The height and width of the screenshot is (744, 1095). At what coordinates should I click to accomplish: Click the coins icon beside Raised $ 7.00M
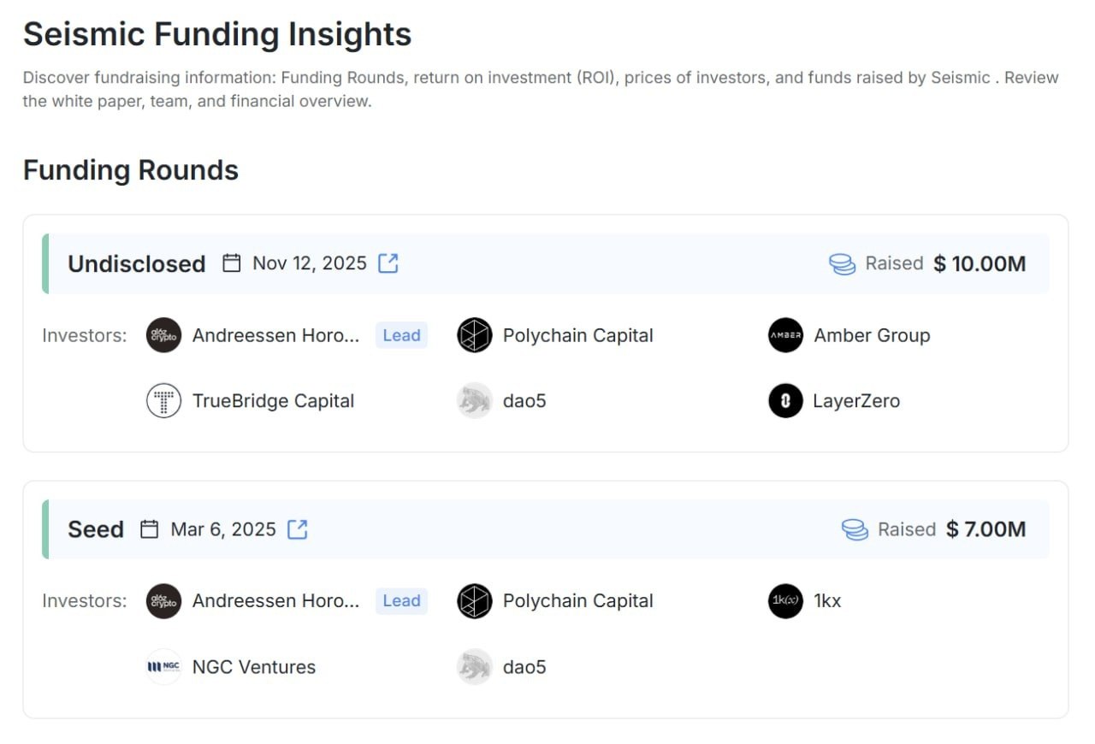pos(855,529)
